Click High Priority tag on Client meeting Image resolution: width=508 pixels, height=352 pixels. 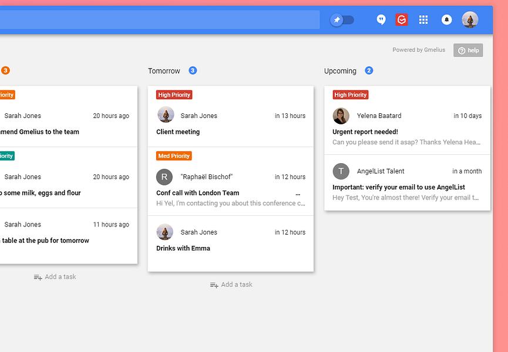click(174, 95)
